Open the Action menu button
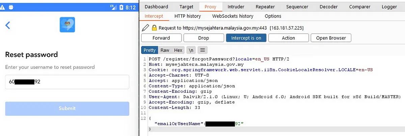 [x=288, y=38]
